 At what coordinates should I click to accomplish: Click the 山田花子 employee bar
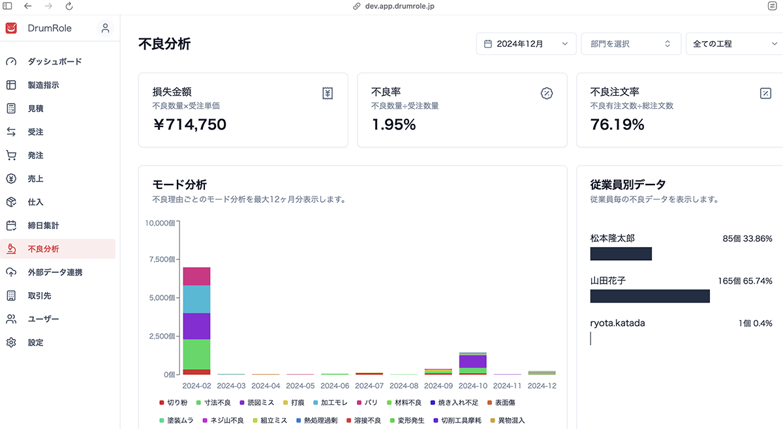649,296
